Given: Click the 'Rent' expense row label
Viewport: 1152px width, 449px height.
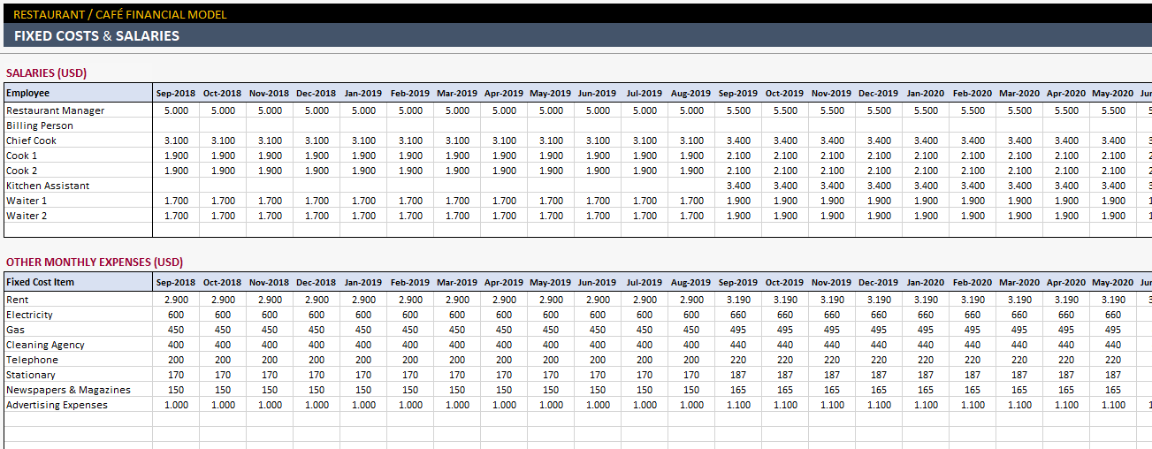Looking at the screenshot, I should 17,300.
